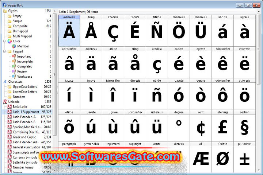Select the AE glyph cell
The height and width of the screenshot is (175, 263).
coord(201,157)
